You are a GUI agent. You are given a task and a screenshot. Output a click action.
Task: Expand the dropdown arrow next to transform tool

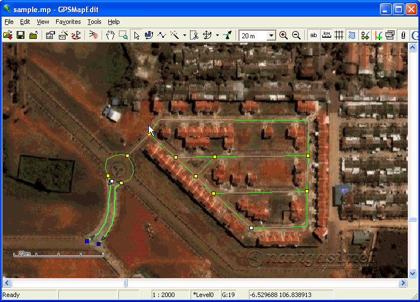pos(217,36)
